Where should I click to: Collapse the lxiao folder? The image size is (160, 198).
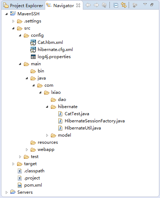pyautogui.click(x=40, y=92)
